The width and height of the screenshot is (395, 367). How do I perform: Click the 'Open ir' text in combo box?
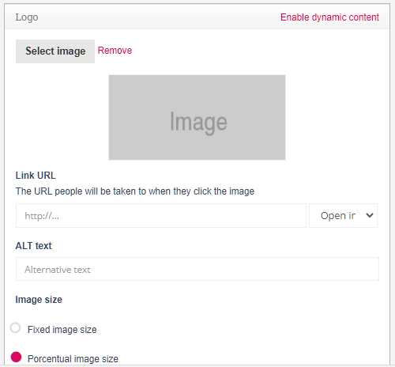(x=338, y=216)
